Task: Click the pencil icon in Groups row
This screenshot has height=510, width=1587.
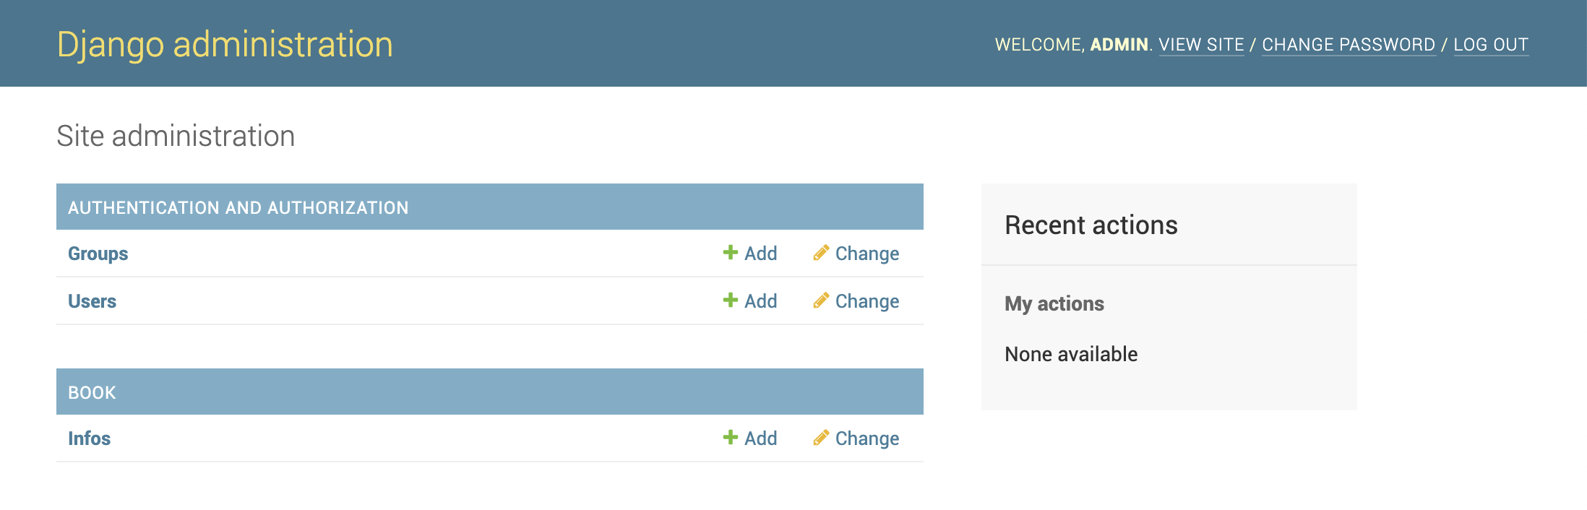Action: 820,253
